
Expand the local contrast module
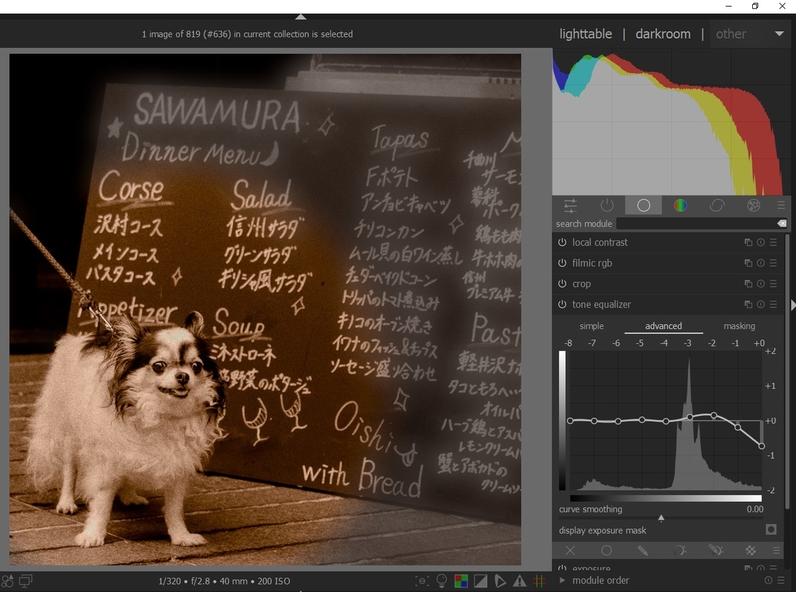[600, 243]
